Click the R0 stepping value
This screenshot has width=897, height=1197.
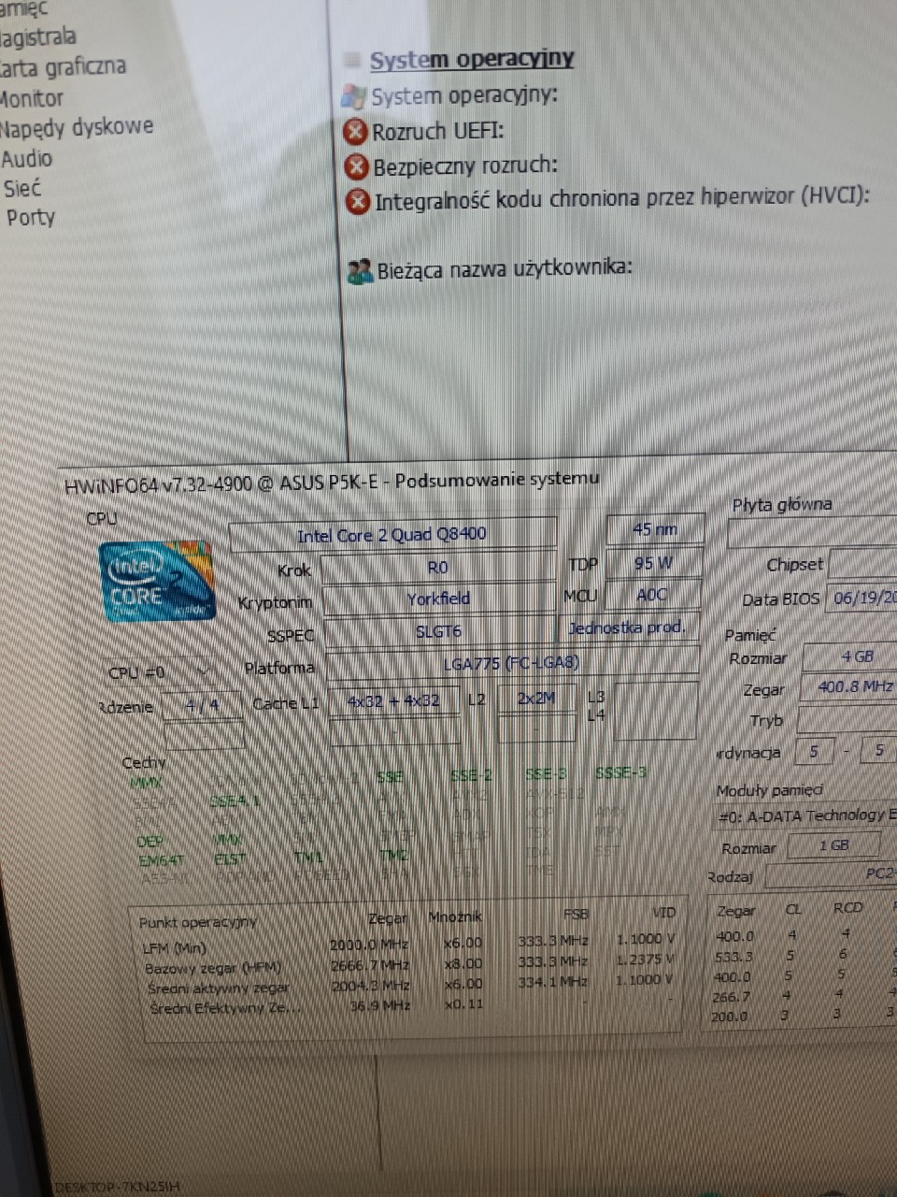coord(437,567)
